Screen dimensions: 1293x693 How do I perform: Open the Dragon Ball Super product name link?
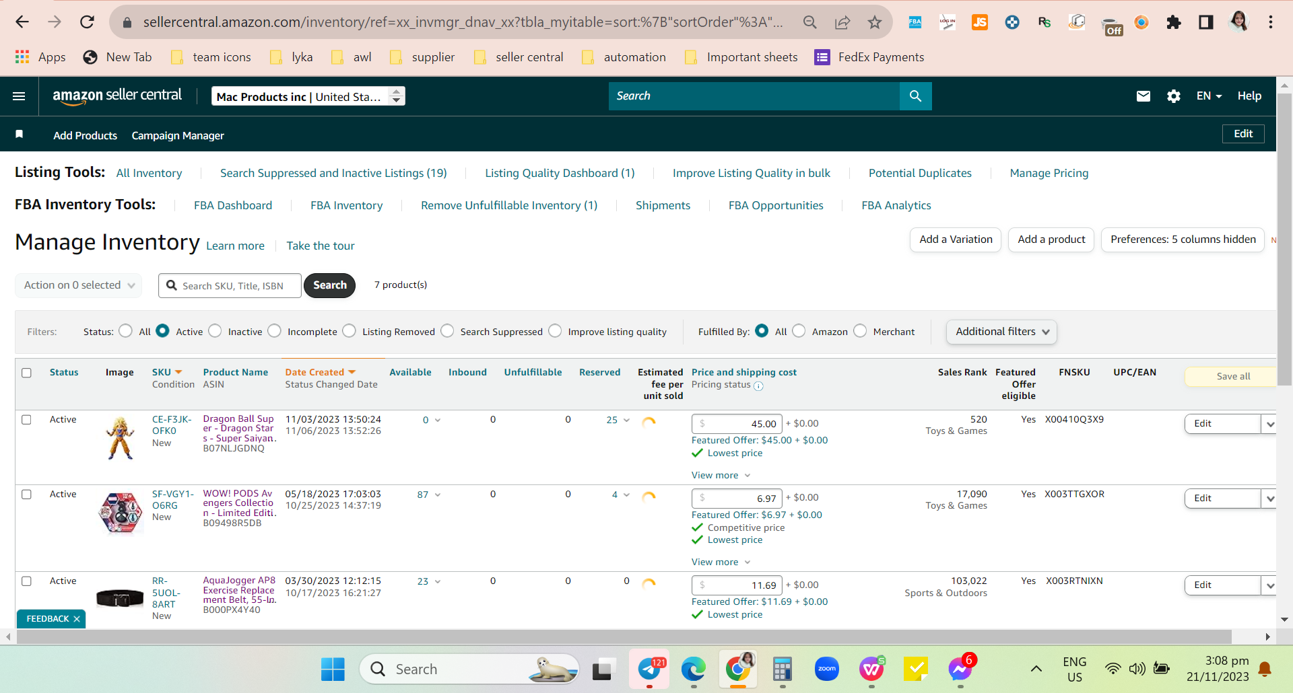coord(239,429)
